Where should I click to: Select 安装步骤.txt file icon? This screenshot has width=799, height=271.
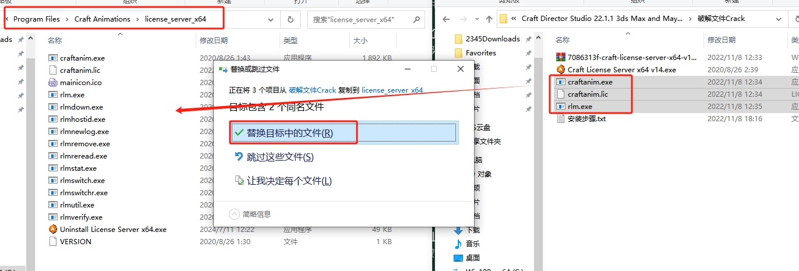[561, 118]
